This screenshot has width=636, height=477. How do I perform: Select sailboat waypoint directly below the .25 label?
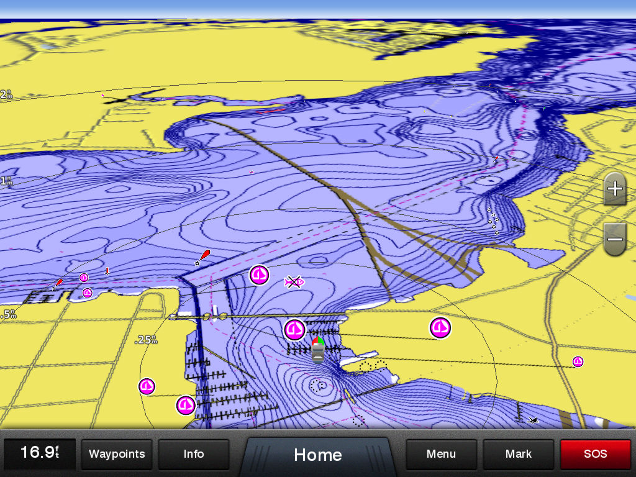pos(147,386)
